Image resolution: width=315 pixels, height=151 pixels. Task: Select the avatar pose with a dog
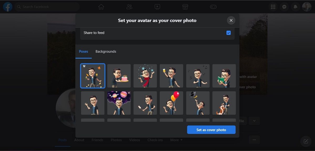[x=224, y=103]
